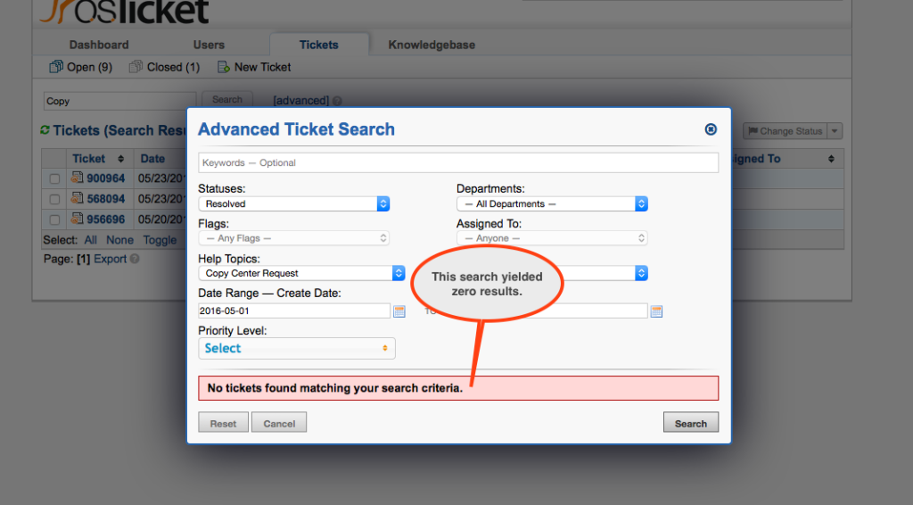This screenshot has width=913, height=505.
Task: Click the basic Search button behind dialog
Action: 227,100
